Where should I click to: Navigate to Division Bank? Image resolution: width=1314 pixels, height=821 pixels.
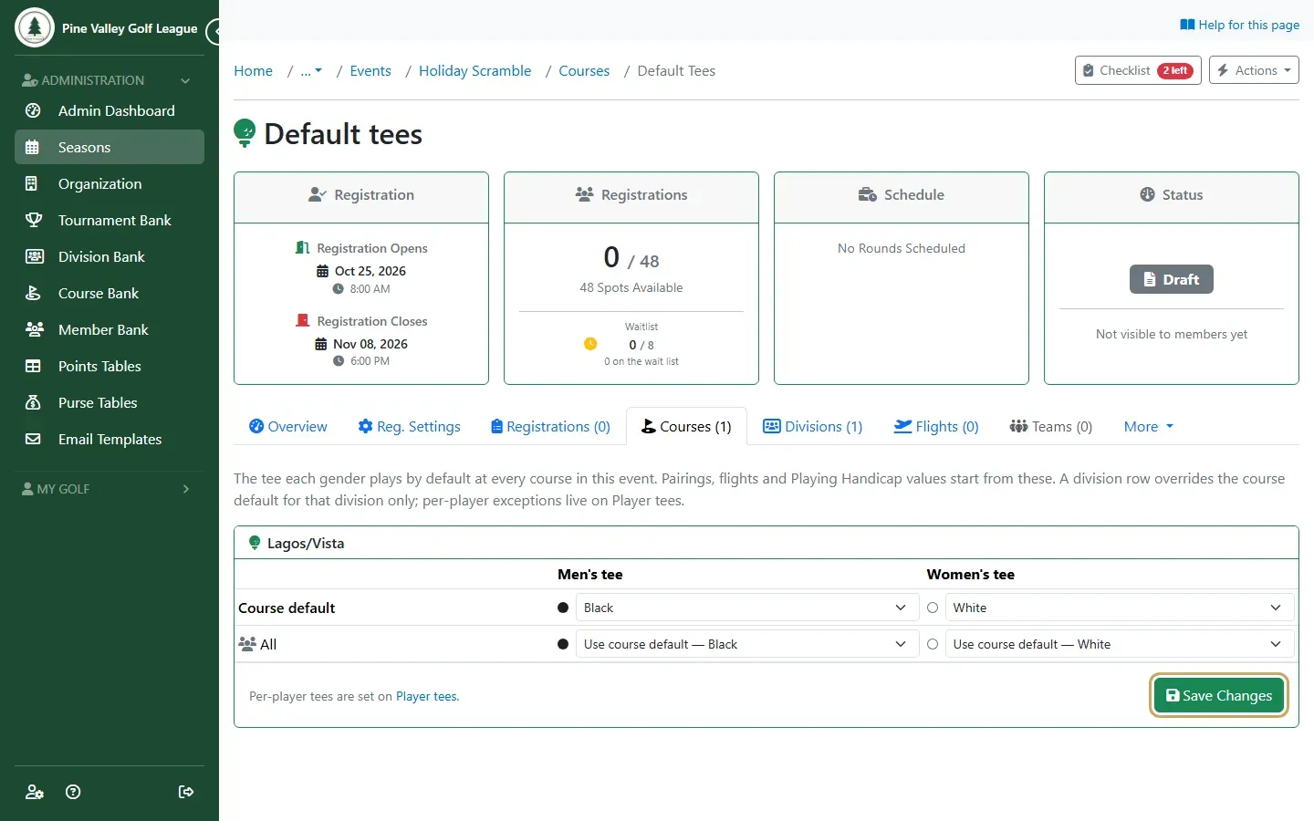(109, 256)
